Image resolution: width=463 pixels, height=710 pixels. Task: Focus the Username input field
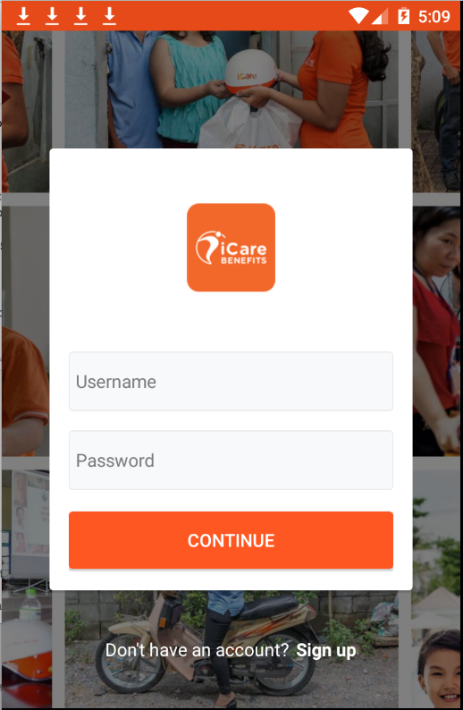click(231, 381)
